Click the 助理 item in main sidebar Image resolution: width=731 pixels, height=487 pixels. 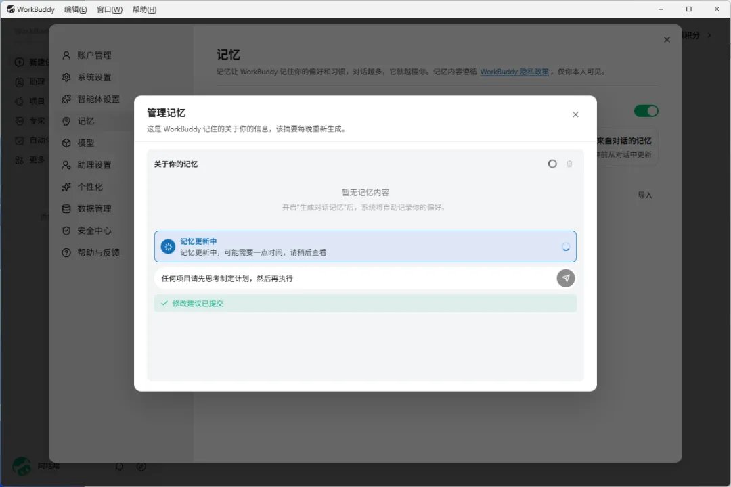[30, 82]
